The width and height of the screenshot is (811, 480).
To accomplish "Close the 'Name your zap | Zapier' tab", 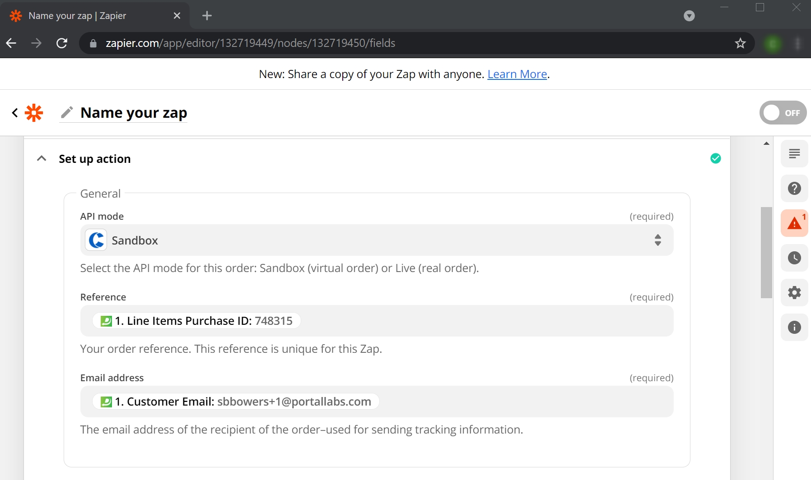I will point(177,16).
